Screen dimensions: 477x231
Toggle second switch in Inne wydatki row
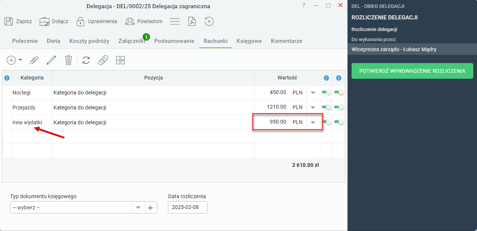339,122
